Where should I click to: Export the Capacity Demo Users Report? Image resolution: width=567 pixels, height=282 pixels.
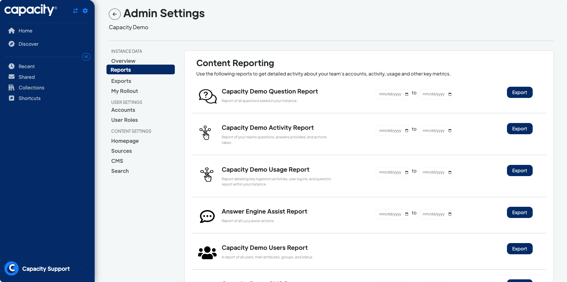pos(519,249)
